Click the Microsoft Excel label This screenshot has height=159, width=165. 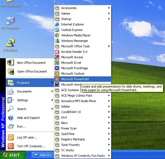(71, 63)
